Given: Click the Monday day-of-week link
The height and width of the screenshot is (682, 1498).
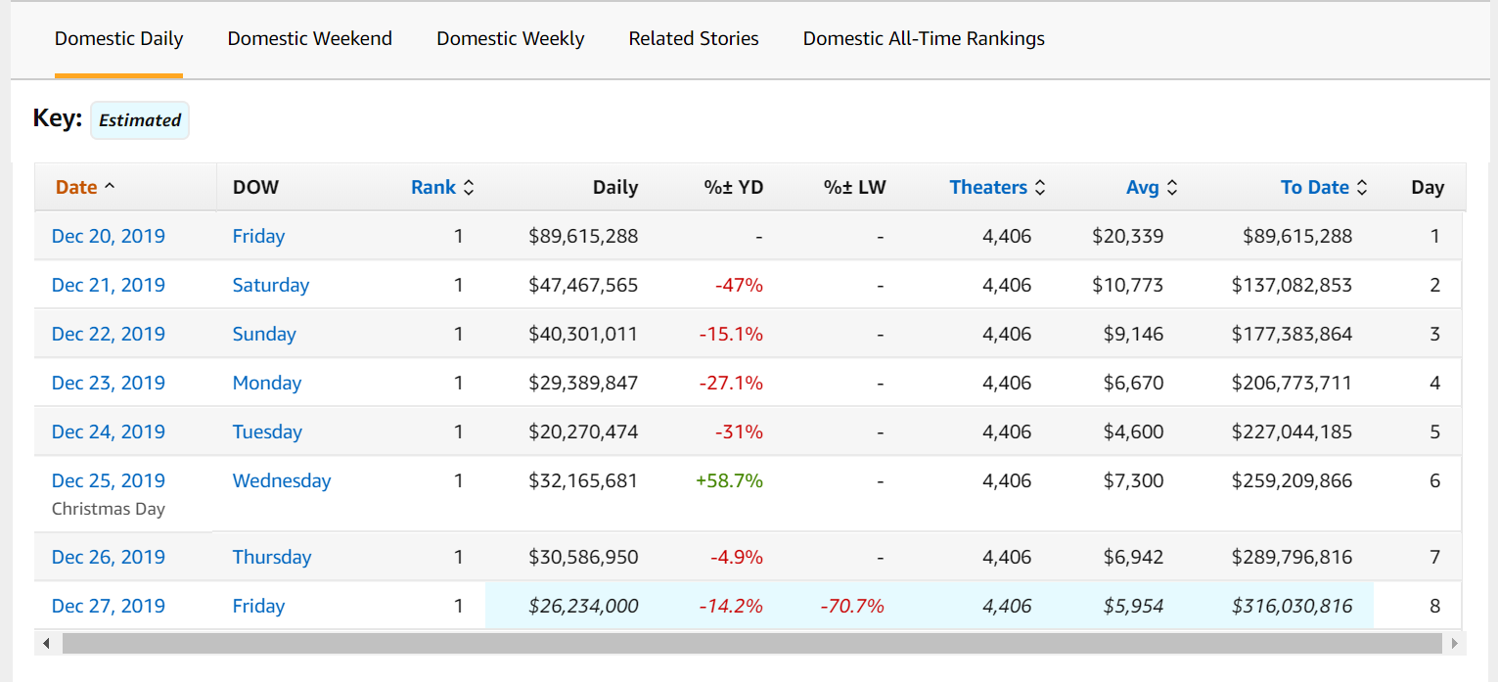Looking at the screenshot, I should pyautogui.click(x=267, y=383).
